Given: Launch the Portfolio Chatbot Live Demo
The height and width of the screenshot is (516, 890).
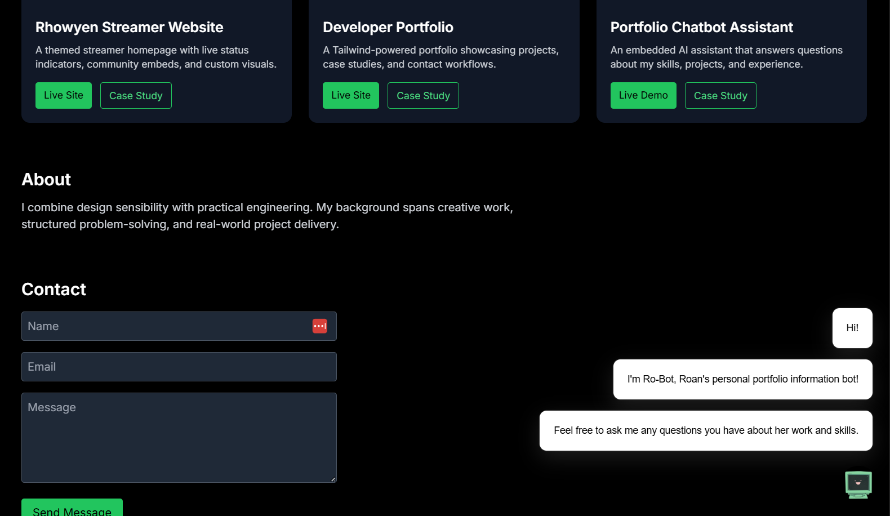Looking at the screenshot, I should pyautogui.click(x=643, y=95).
